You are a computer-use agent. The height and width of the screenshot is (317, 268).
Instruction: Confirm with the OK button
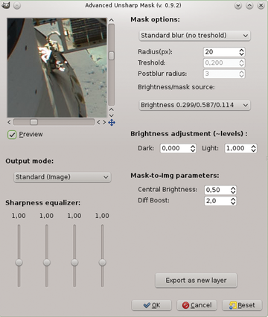[x=151, y=305]
